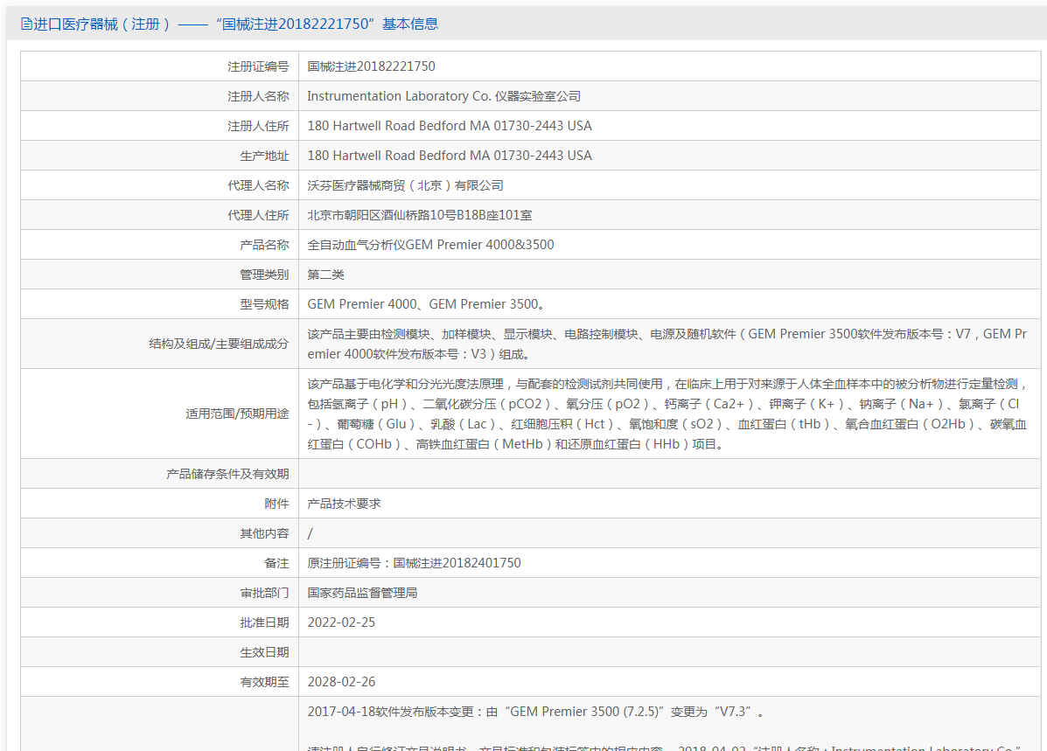Select the 注册人住所 address 180 Hartwell Road
Image resolution: width=1047 pixels, height=751 pixels.
pos(450,126)
